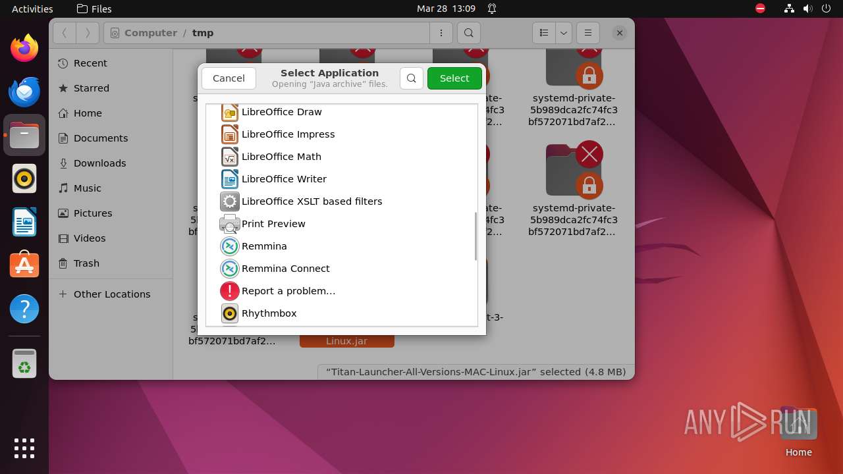This screenshot has height=474, width=843.
Task: Open Files path options menu
Action: [x=441, y=33]
